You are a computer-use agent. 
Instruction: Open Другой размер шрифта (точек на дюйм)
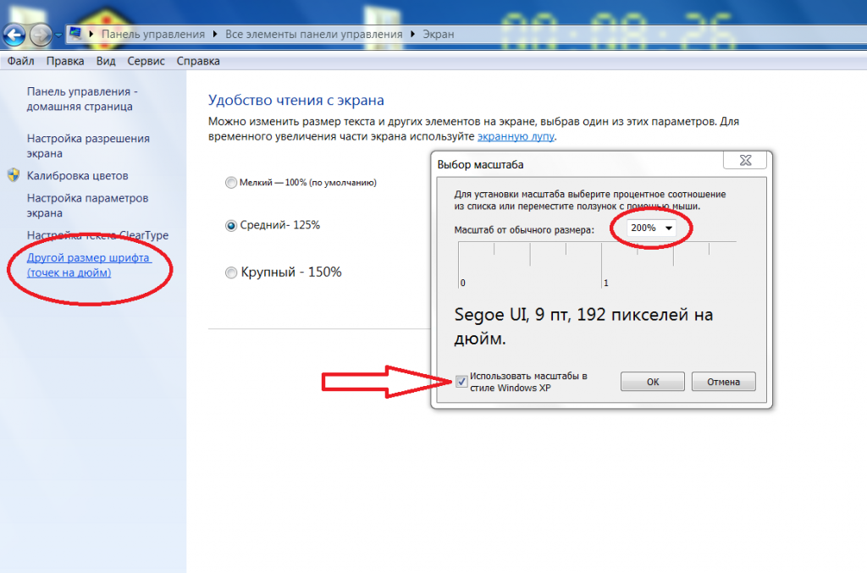pos(89,265)
